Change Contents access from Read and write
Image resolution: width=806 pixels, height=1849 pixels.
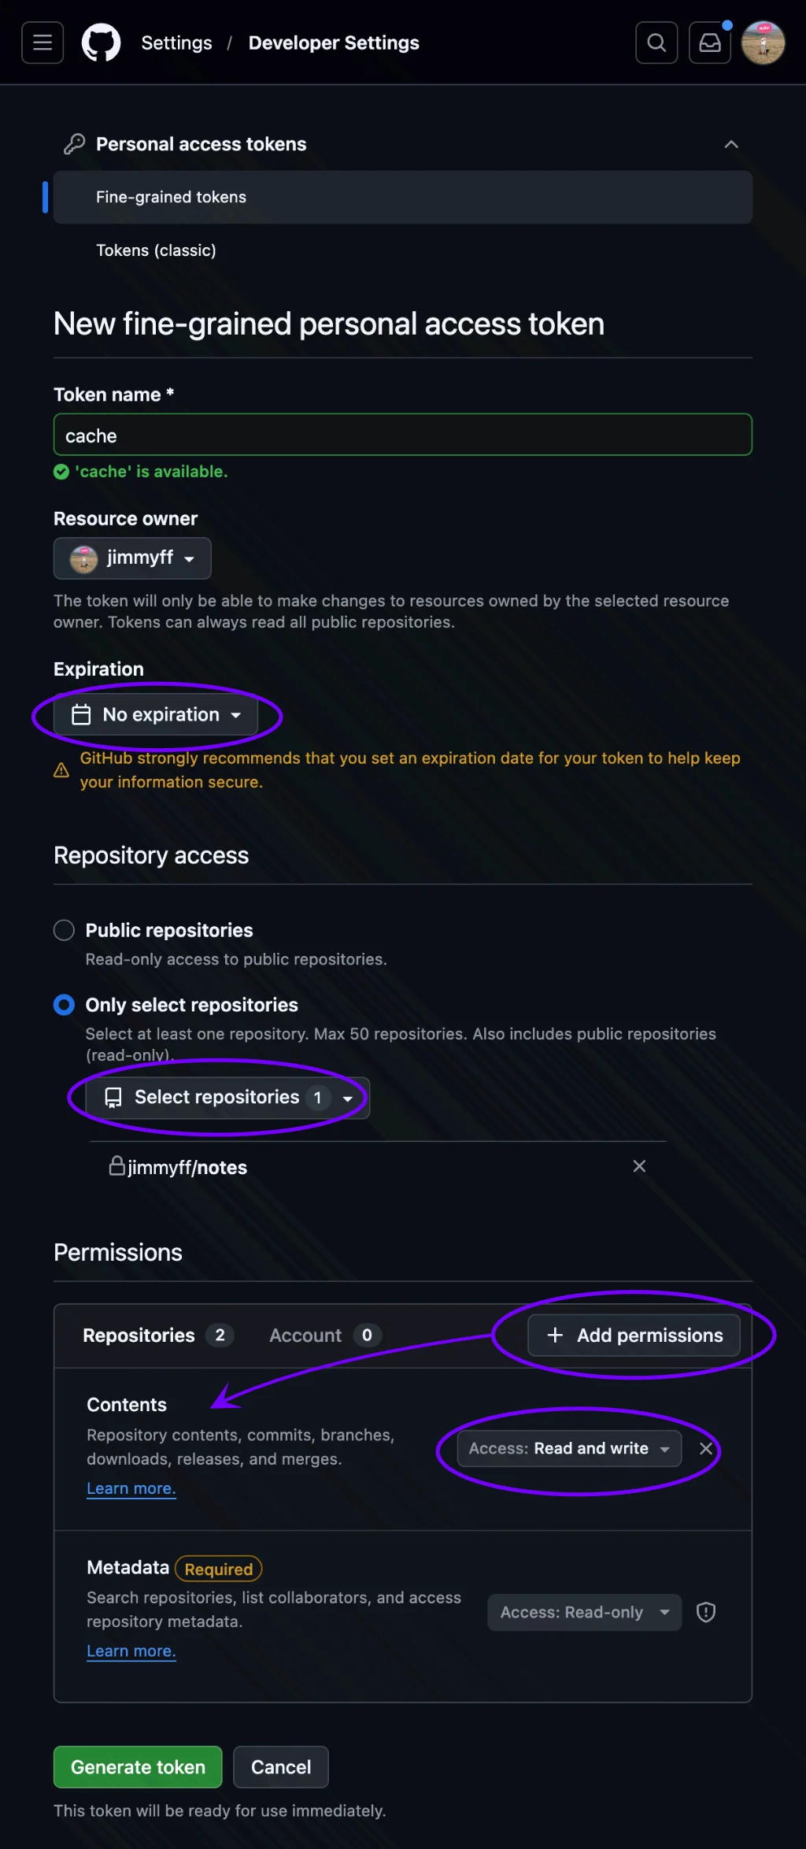point(567,1448)
